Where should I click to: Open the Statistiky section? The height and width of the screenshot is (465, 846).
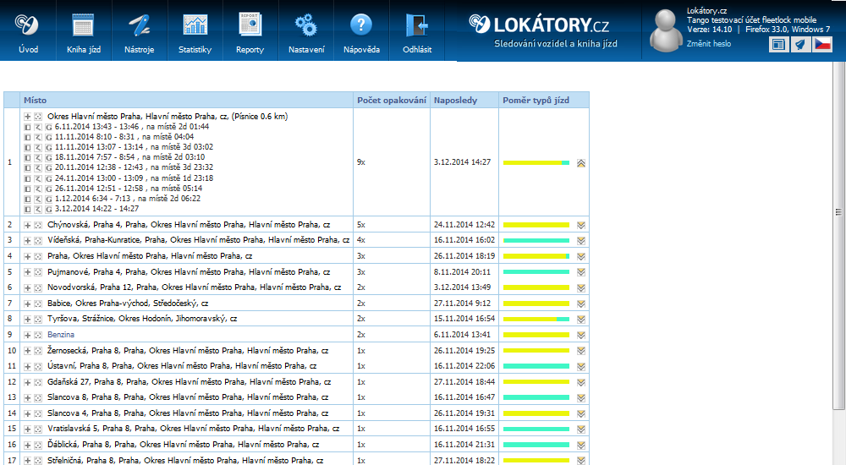click(x=195, y=31)
